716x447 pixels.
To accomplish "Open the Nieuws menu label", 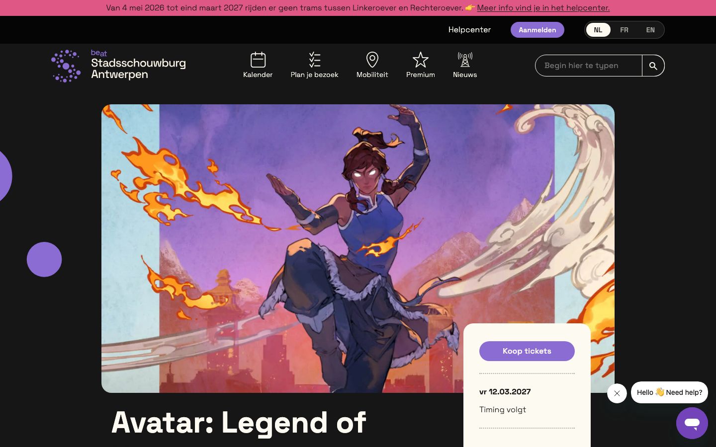I will [465, 74].
